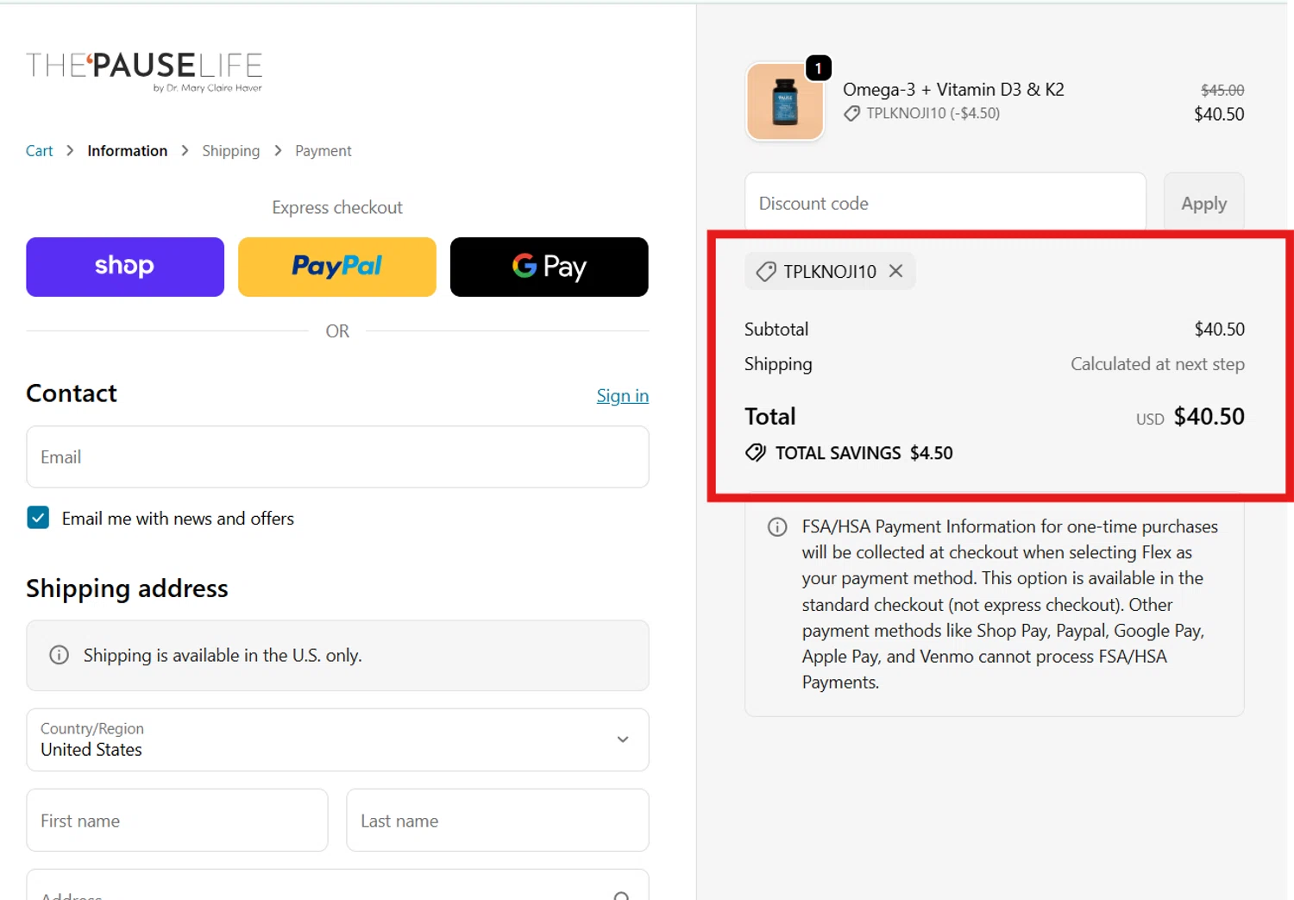Select Shipping breadcrumb step
The height and width of the screenshot is (900, 1294).
230,151
